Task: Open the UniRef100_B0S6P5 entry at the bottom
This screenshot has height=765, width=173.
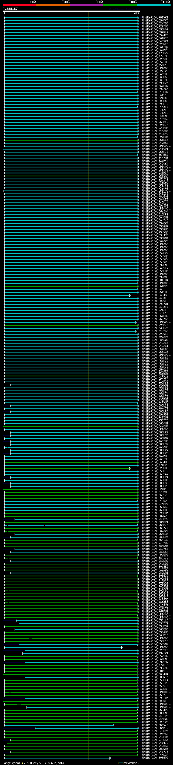Action: tap(155, 758)
